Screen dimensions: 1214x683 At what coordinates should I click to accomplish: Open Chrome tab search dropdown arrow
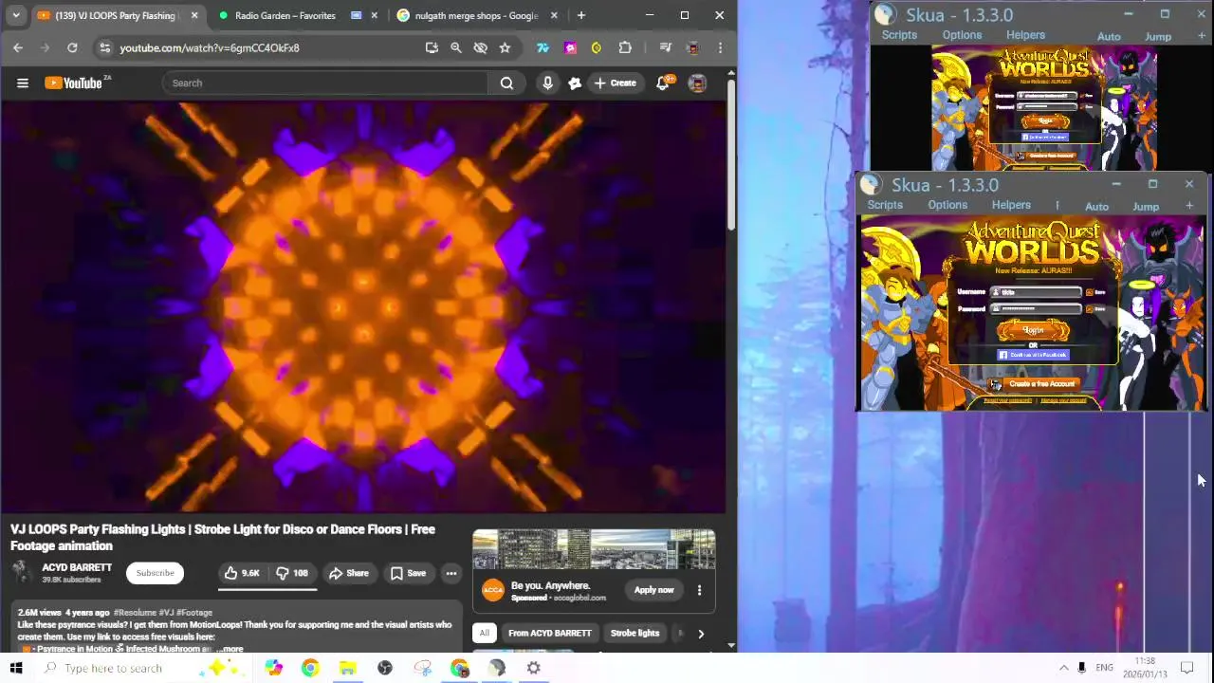tap(16, 15)
